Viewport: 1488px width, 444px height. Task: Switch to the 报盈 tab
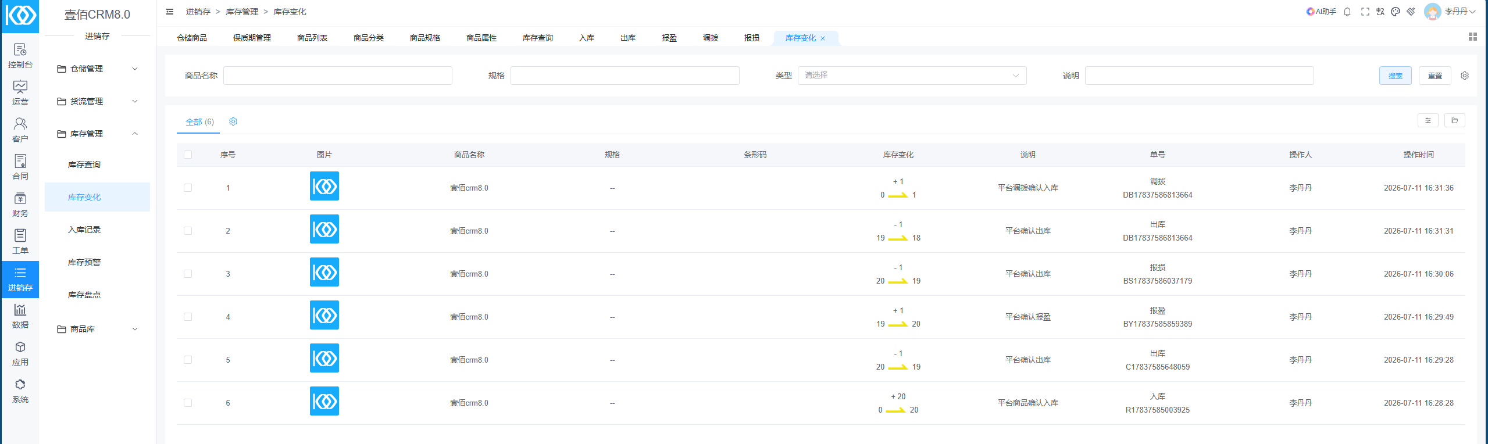[x=669, y=38]
